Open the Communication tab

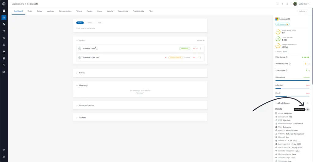point(65,11)
